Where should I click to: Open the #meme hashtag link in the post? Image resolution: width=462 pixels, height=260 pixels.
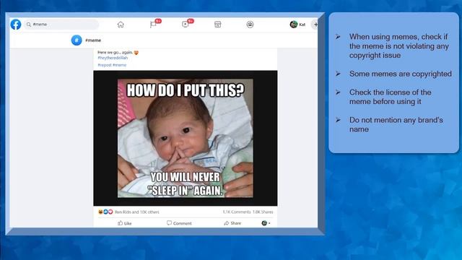point(119,65)
